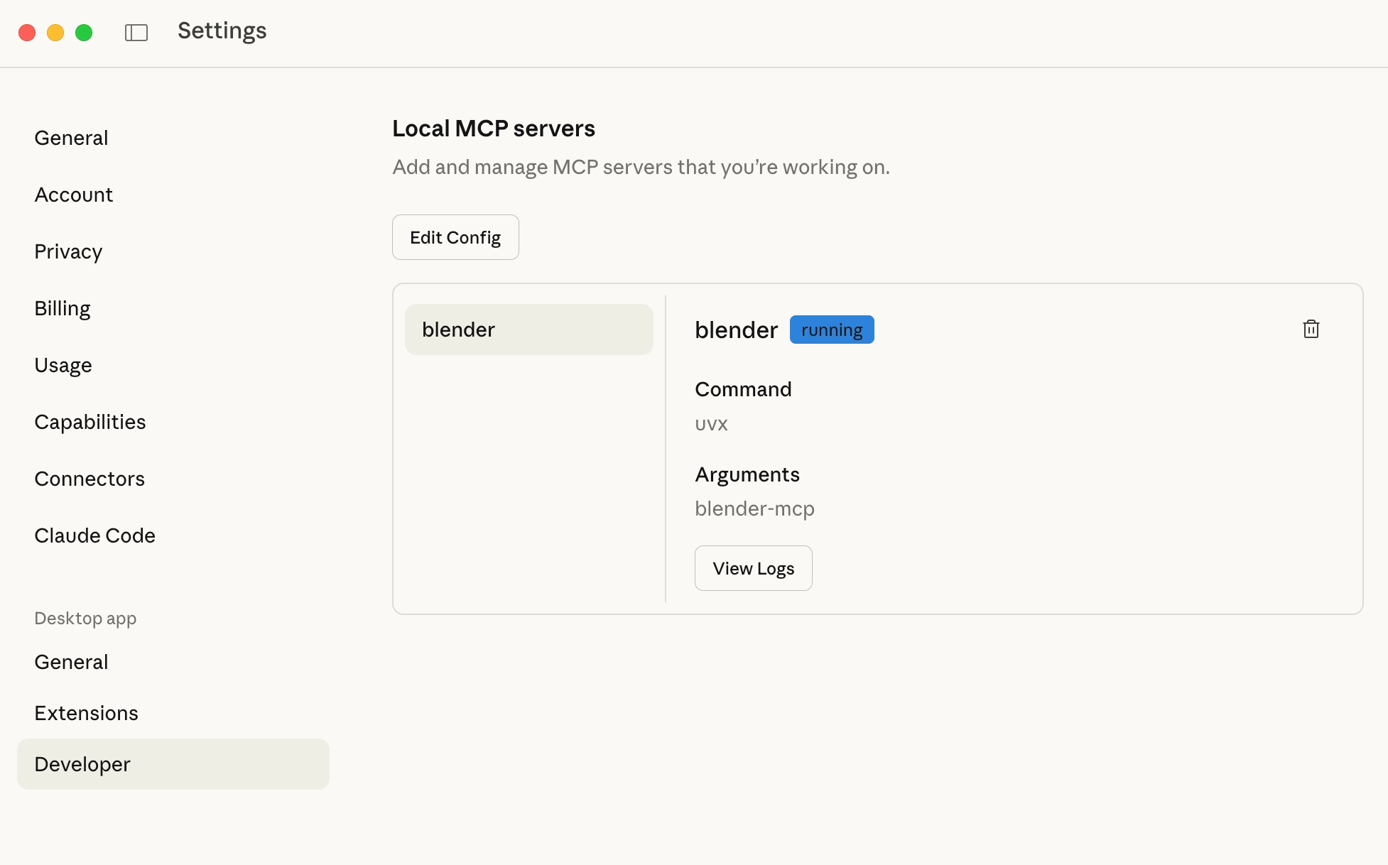Image resolution: width=1388 pixels, height=865 pixels.
Task: View the Usage settings page
Action: coord(63,365)
